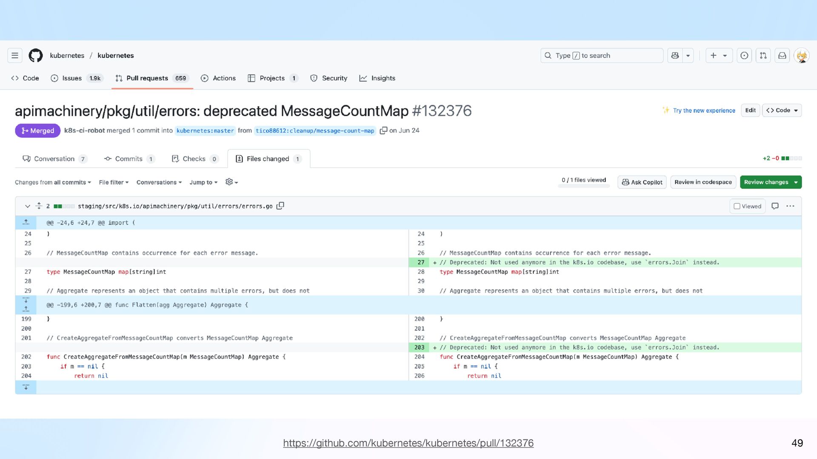
Task: Switch to the Code tab
Action: pyautogui.click(x=25, y=78)
